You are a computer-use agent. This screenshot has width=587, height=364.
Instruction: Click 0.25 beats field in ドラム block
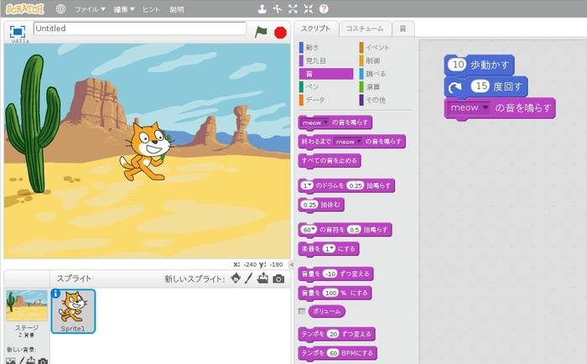(x=355, y=185)
